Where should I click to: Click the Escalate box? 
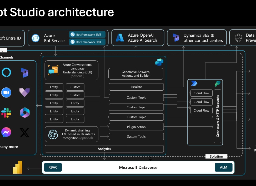(x=136, y=87)
